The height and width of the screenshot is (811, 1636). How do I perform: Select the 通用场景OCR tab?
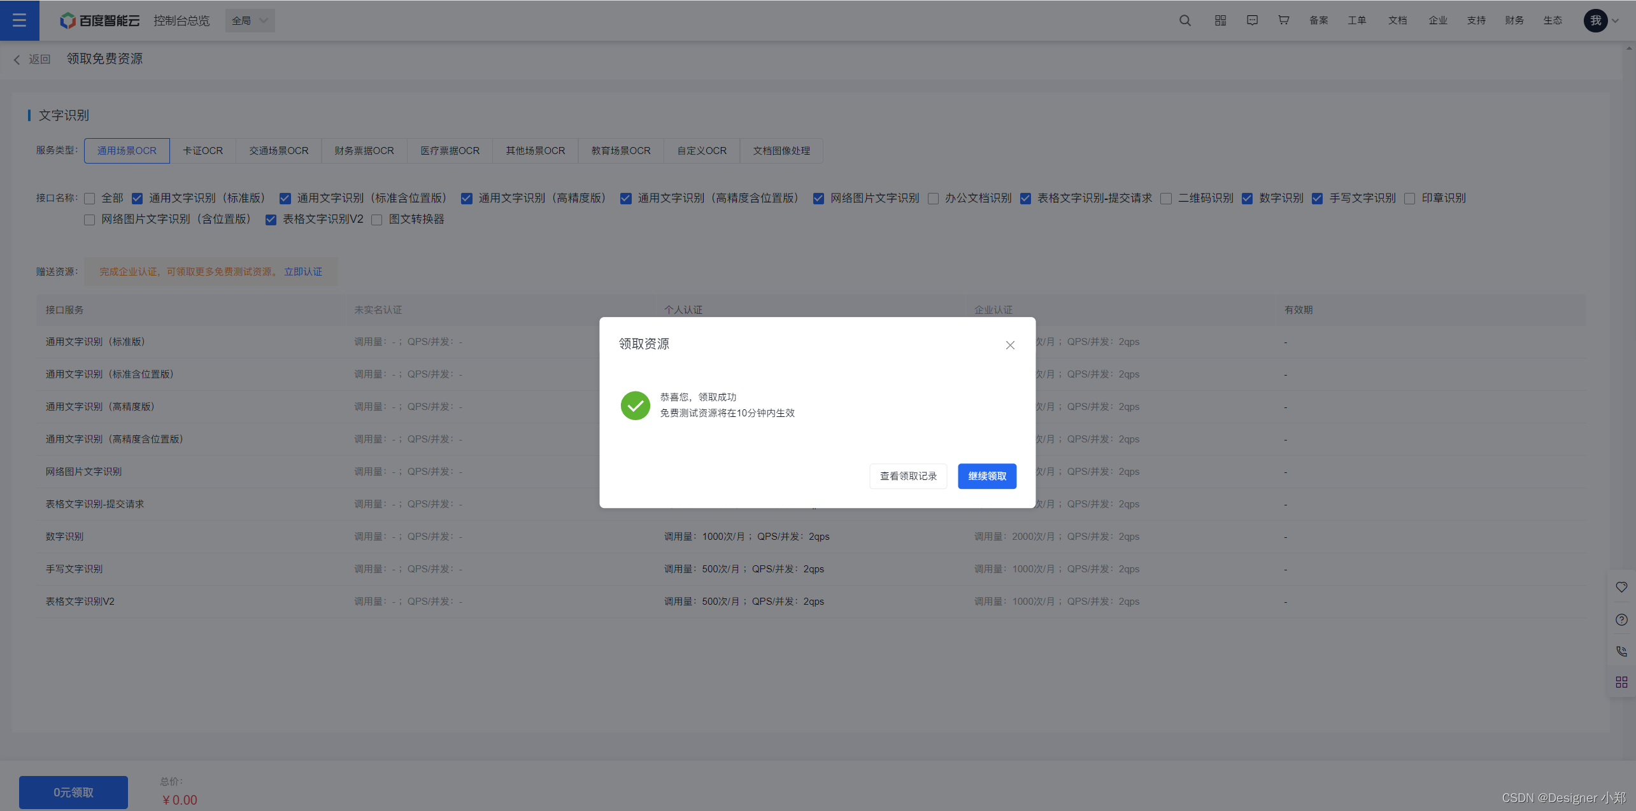[x=127, y=151]
